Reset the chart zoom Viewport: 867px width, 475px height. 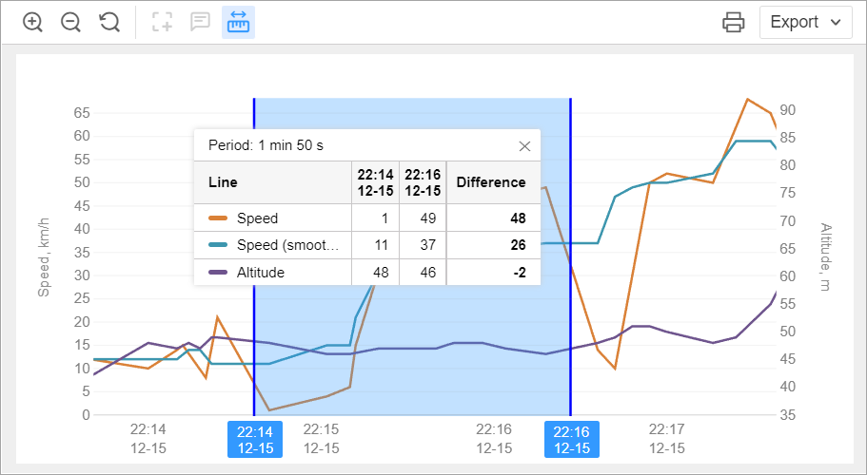[x=109, y=22]
